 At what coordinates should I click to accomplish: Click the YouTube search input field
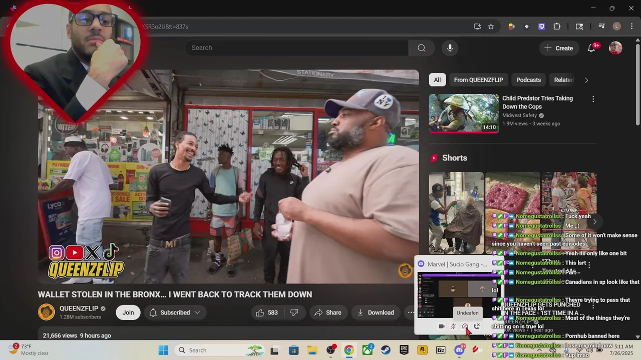point(296,48)
